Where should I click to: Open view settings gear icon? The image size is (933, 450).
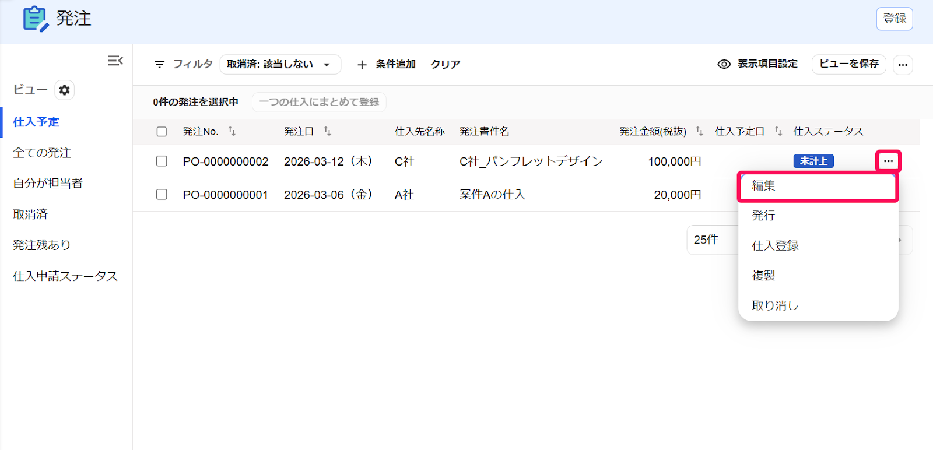[x=64, y=90]
